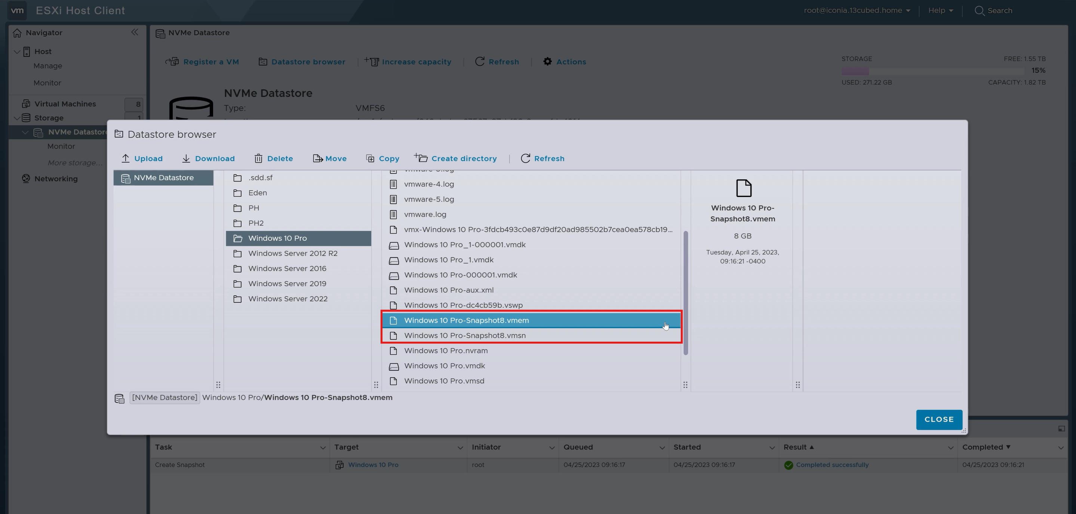Collapse the Storage tree node
This screenshot has width=1076, height=514.
(x=17, y=118)
